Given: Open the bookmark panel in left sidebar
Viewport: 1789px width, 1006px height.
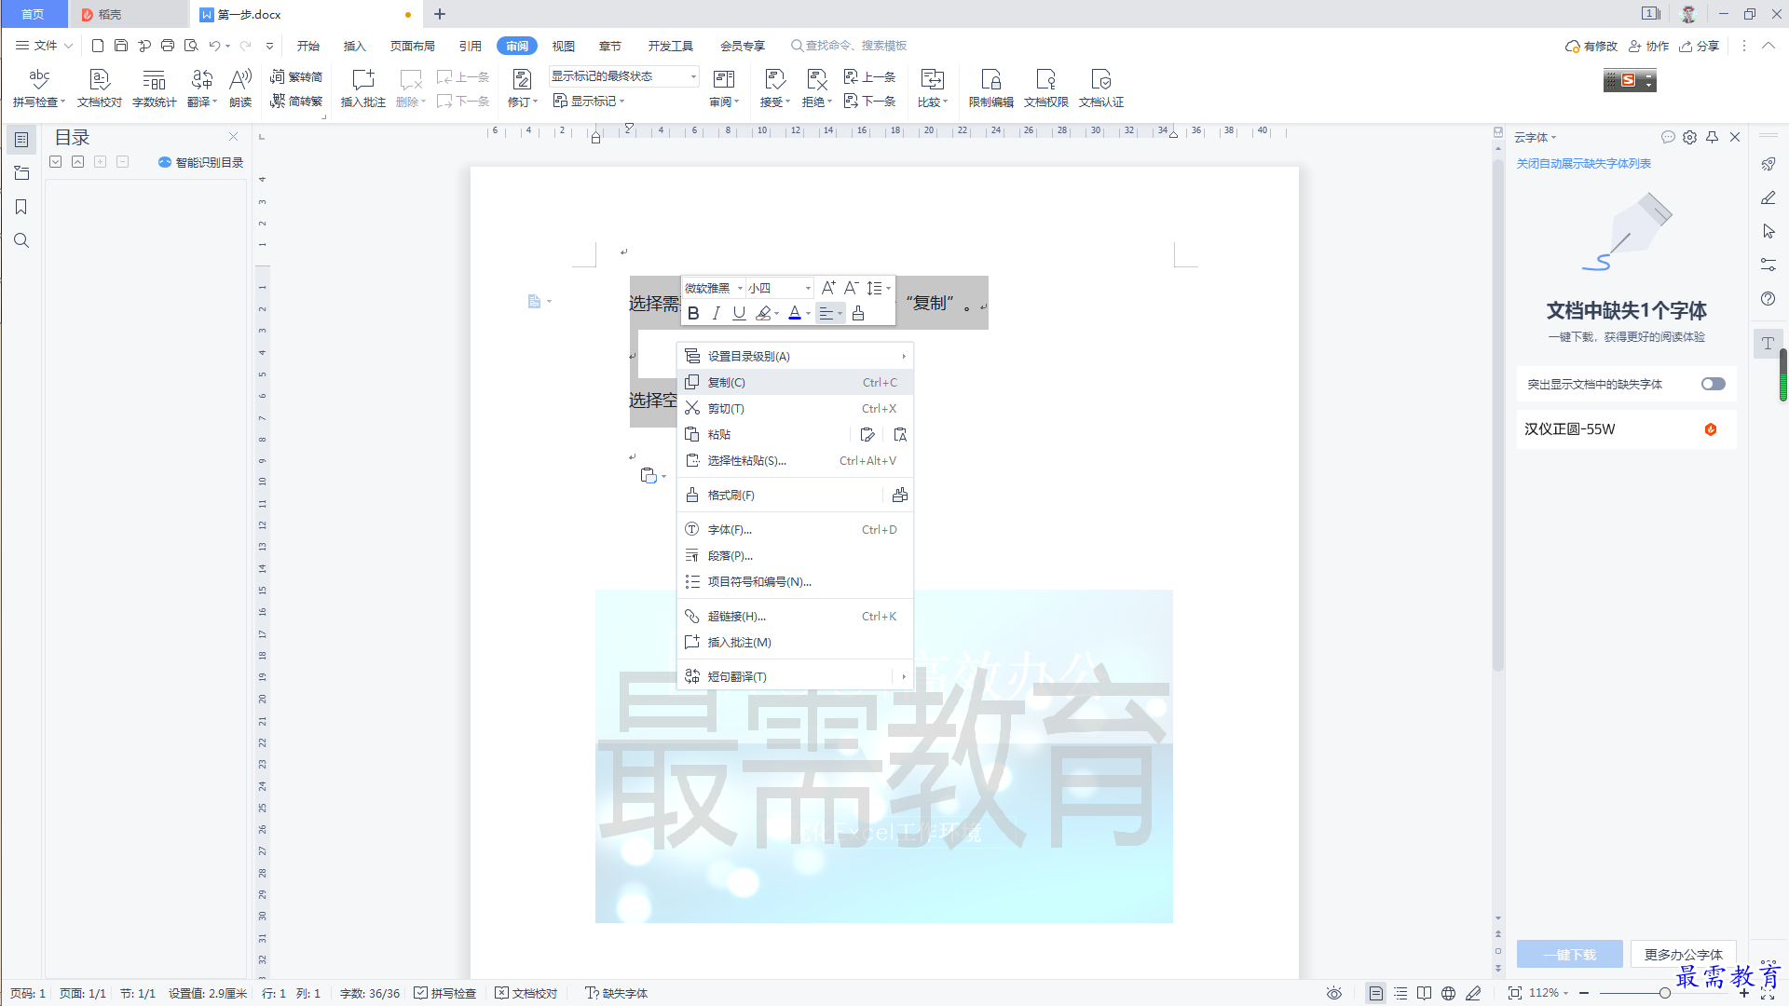Looking at the screenshot, I should pos(21,207).
